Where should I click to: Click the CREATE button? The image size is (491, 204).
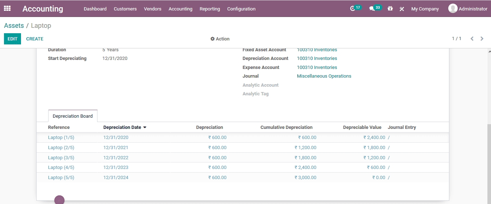click(x=35, y=39)
